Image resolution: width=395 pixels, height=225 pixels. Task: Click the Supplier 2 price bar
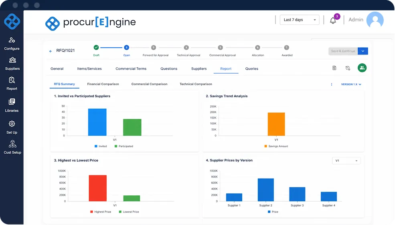coord(266,190)
